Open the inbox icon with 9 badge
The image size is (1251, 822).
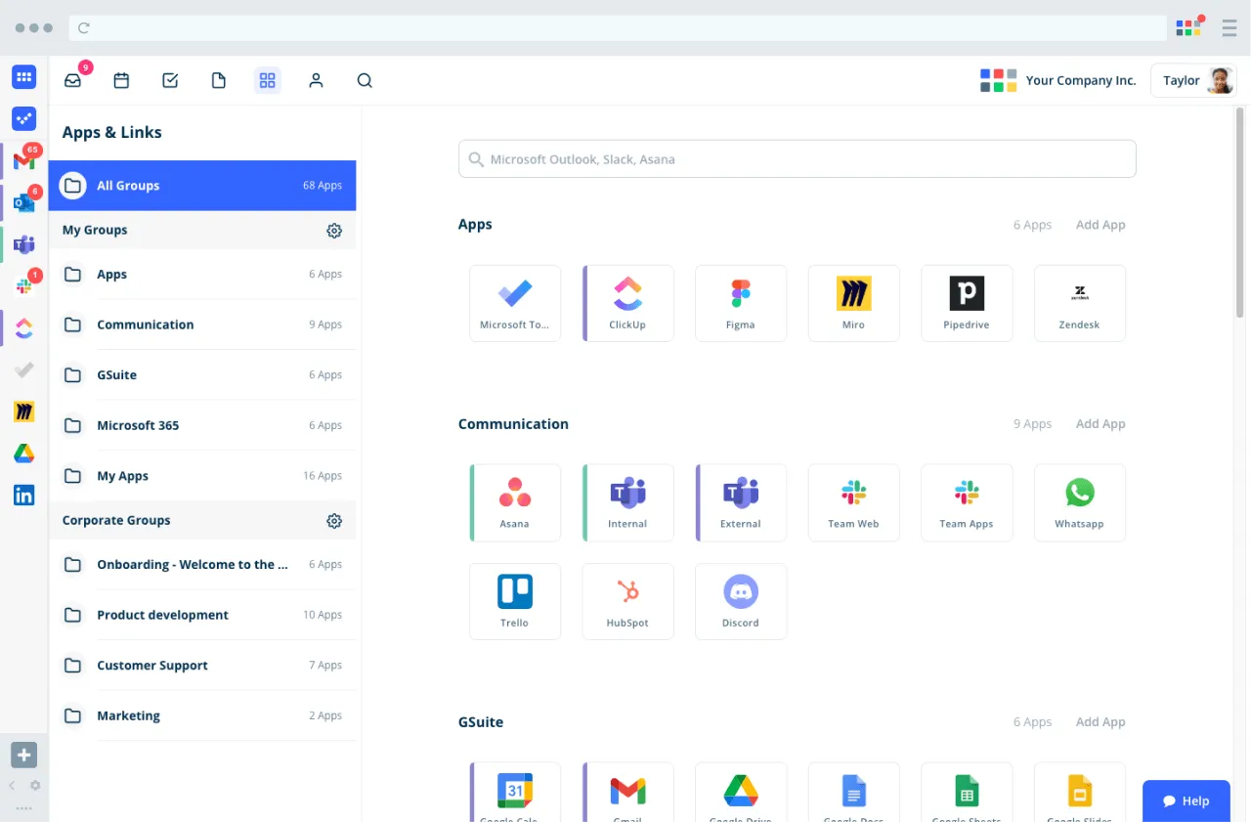tap(73, 80)
